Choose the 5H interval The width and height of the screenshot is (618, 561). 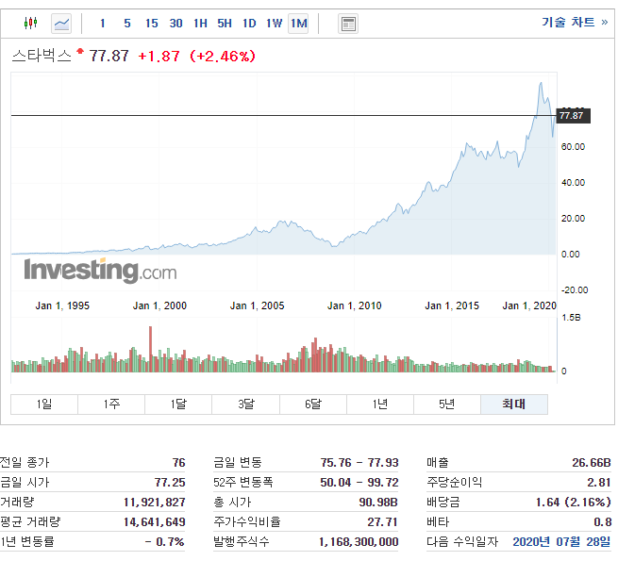[x=225, y=24]
